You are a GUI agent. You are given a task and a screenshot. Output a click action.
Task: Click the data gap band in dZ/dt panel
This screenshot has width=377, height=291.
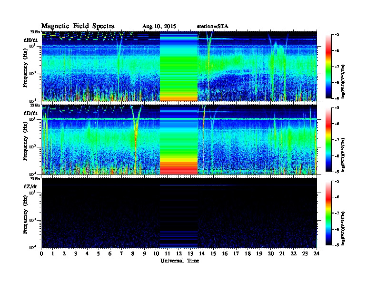point(179,213)
